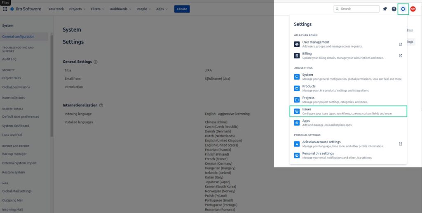Viewport: 422px width, 213px height.
Task: Click 'Japanese (Japan)' in installed languages
Action: pyautogui.click(x=218, y=182)
